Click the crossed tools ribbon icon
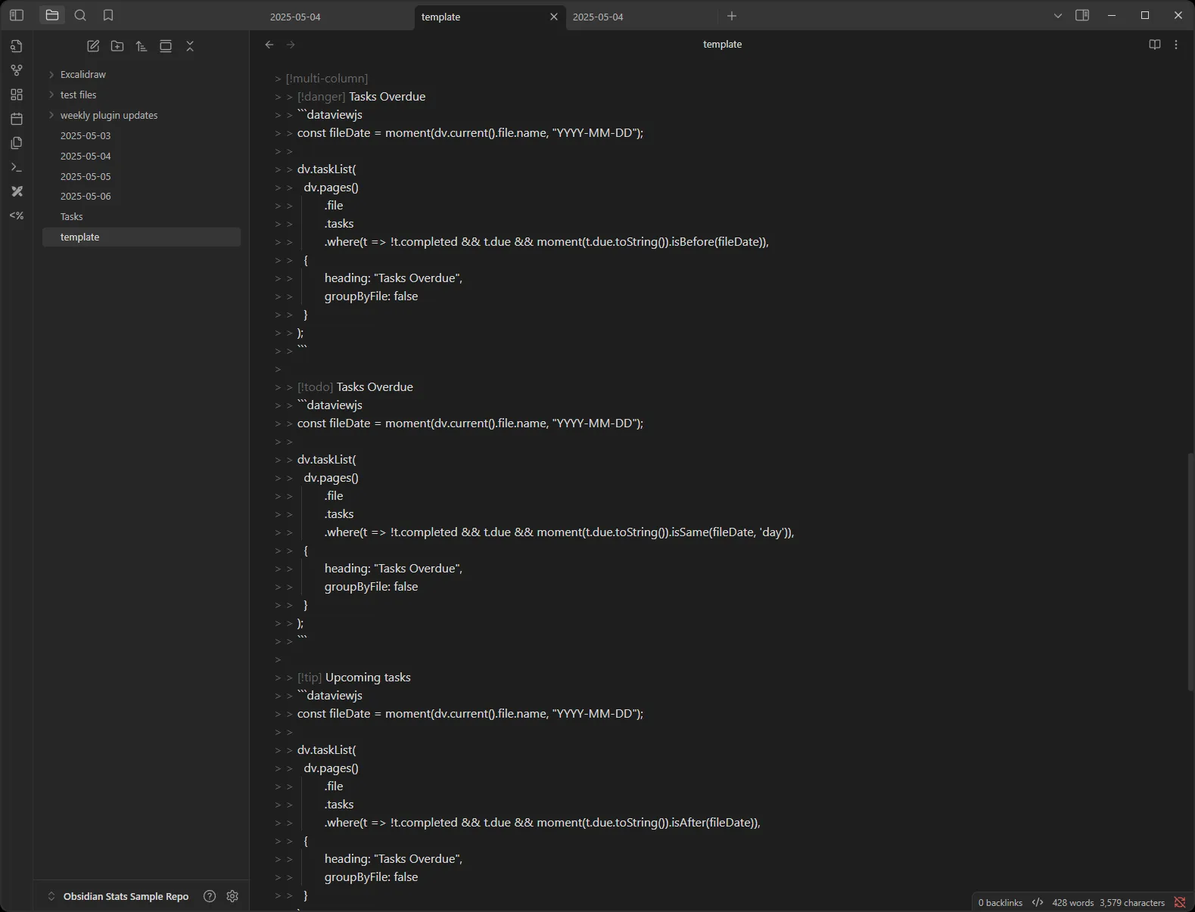The image size is (1195, 912). coord(17,191)
